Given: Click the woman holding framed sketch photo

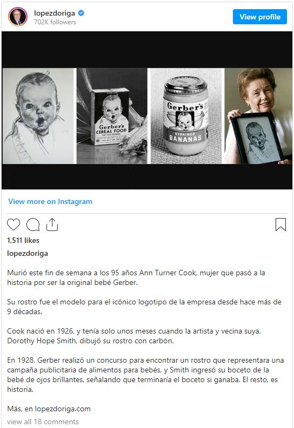Looking at the screenshot, I should click(258, 116).
